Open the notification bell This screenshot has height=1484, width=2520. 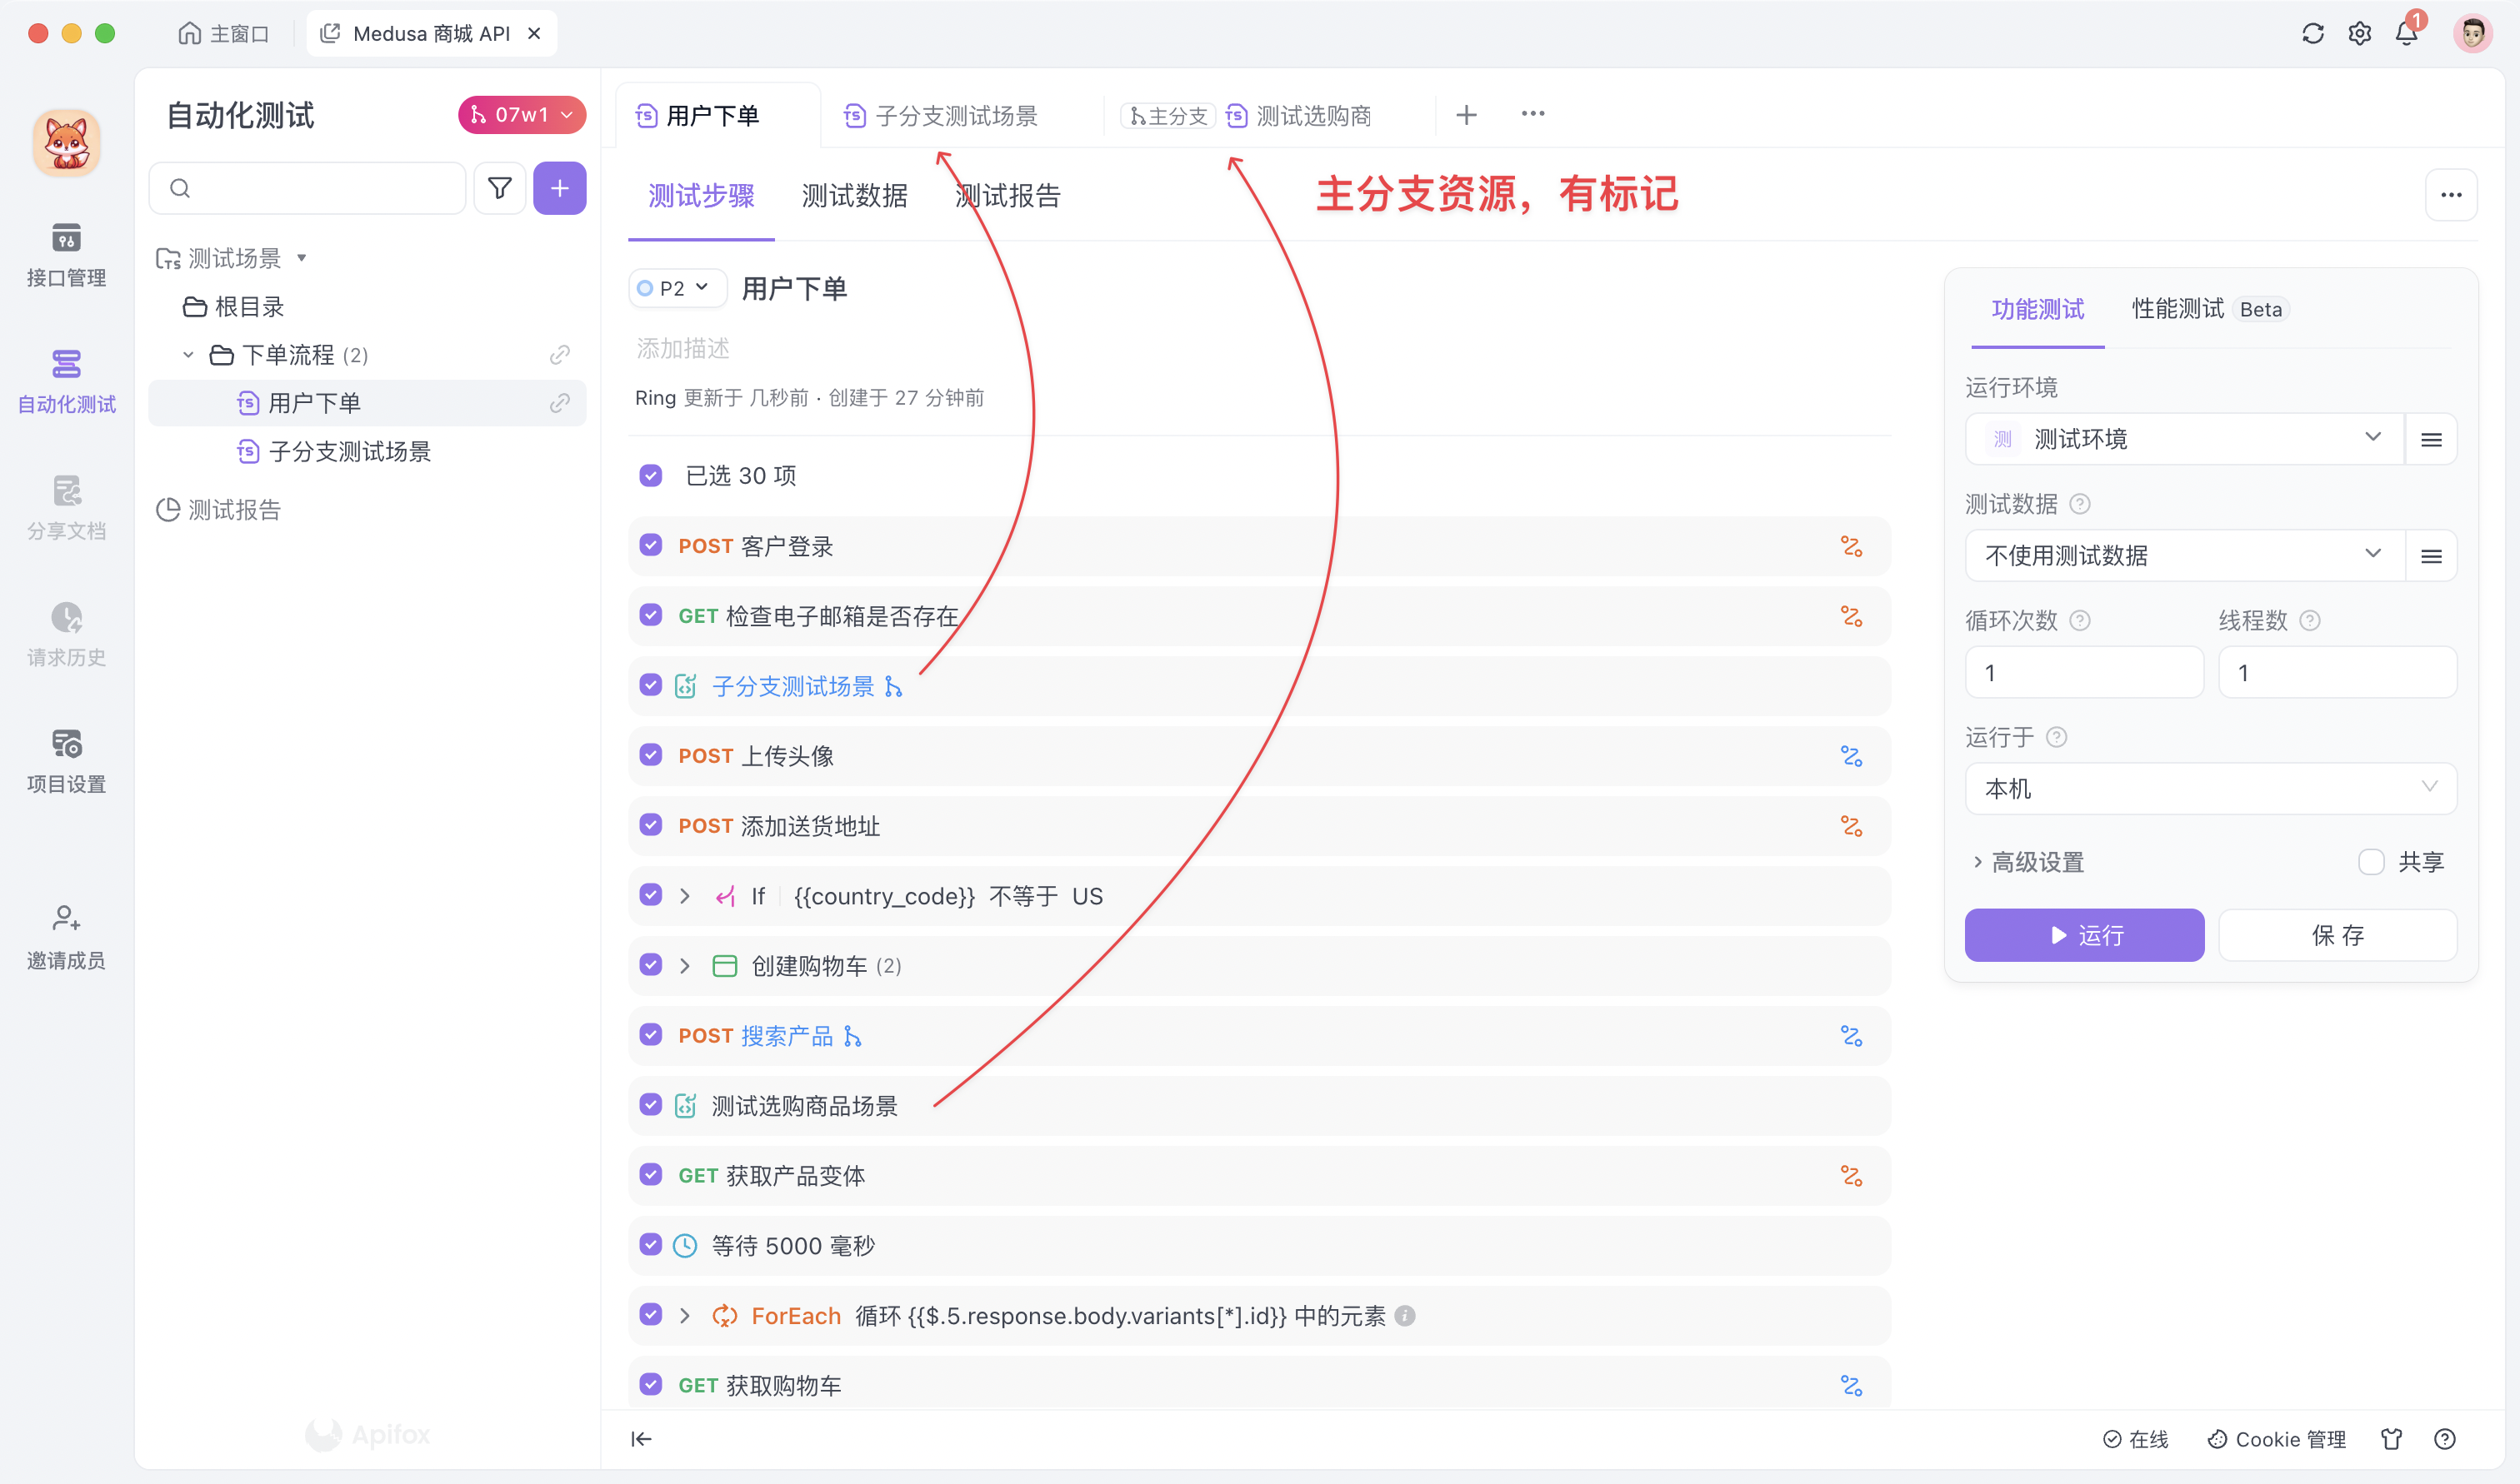(2407, 33)
